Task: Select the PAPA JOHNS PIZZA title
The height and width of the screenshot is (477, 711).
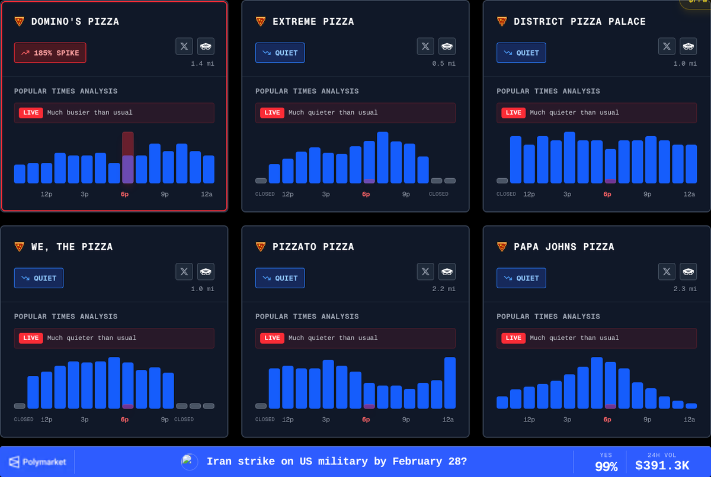Action: pos(565,247)
